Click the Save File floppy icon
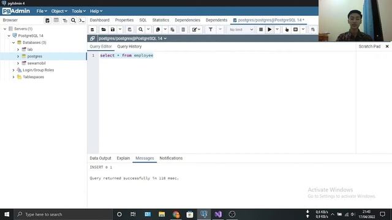 tap(113, 29)
